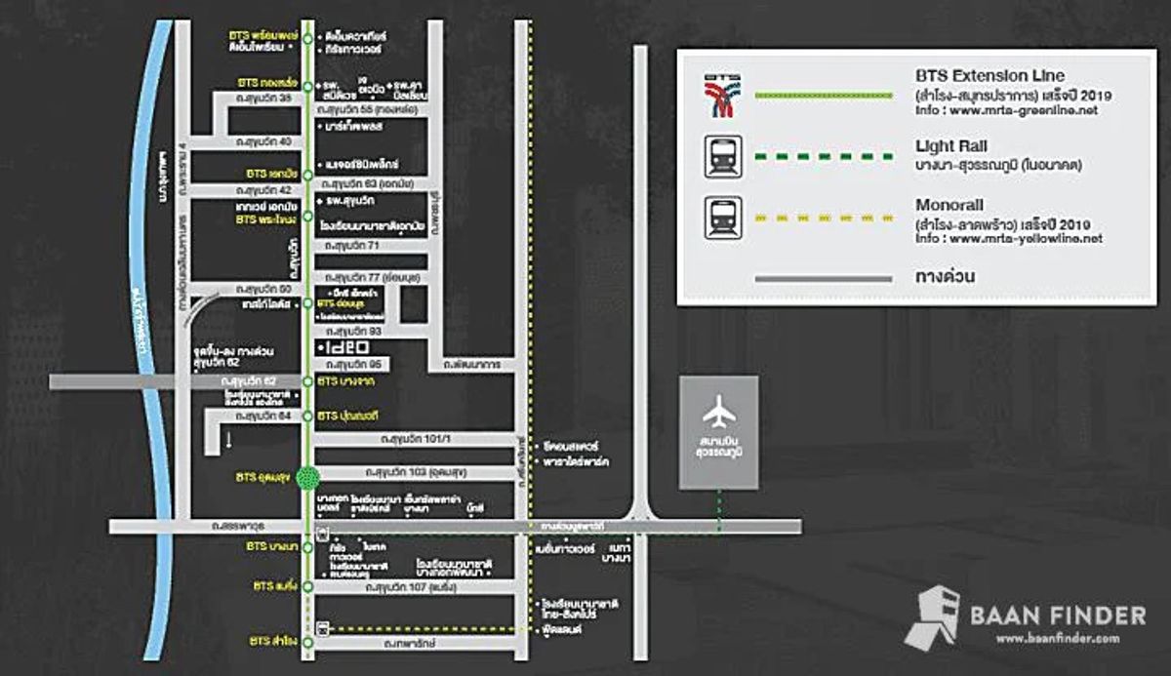Click the dashed green Light Rail line sample
The height and width of the screenshot is (676, 1171).
(823, 156)
